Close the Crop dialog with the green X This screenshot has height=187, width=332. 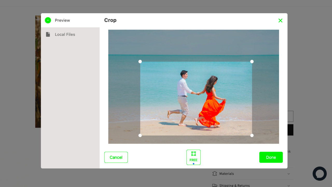[x=280, y=20]
